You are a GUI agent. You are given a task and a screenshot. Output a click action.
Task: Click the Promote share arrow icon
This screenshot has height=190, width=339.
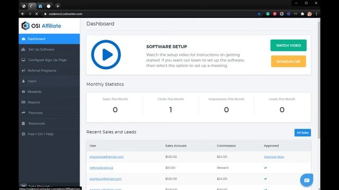[x=23, y=112]
